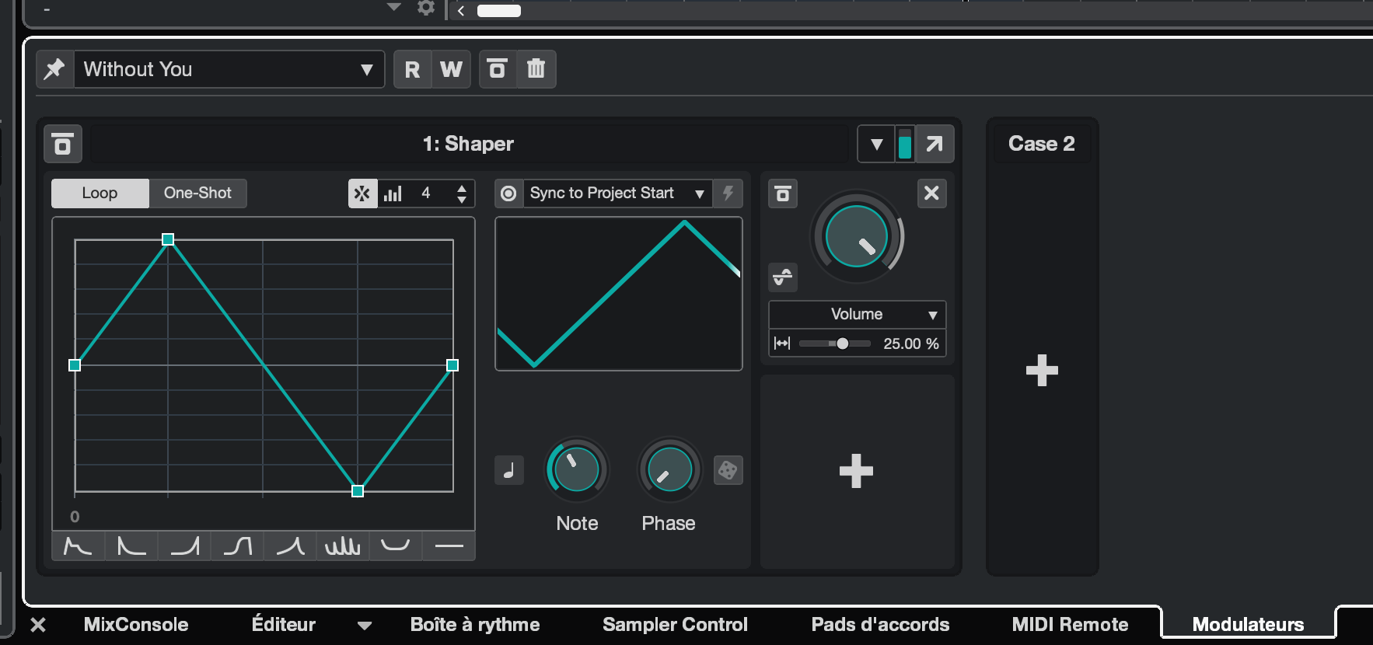Bypass the 1: Shaper modulator
Image resolution: width=1373 pixels, height=645 pixels.
coord(63,144)
